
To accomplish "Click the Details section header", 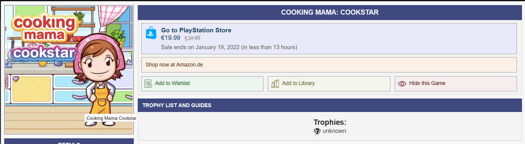I will (69, 141).
